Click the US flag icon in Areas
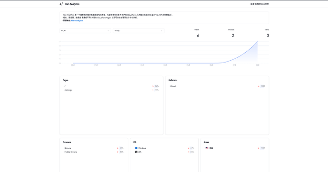Image resolution: width=328 pixels, height=172 pixels. (207, 148)
